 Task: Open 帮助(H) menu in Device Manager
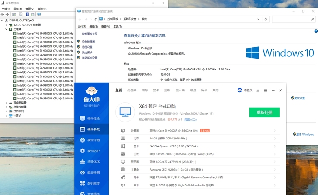[x=42, y=9]
